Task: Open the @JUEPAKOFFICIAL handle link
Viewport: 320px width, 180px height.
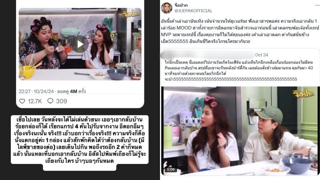Action: 193,11
